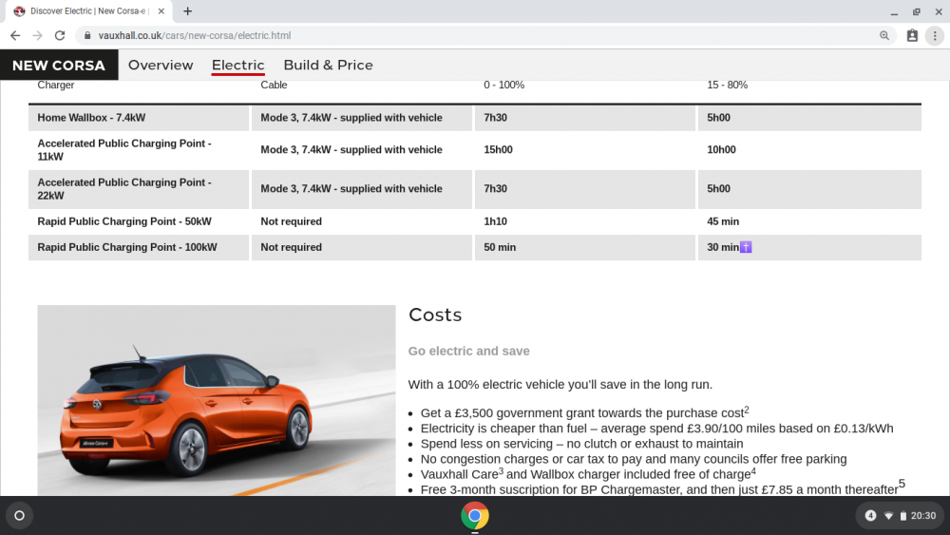Click the vauxhall.co.uk address bar

click(x=484, y=36)
